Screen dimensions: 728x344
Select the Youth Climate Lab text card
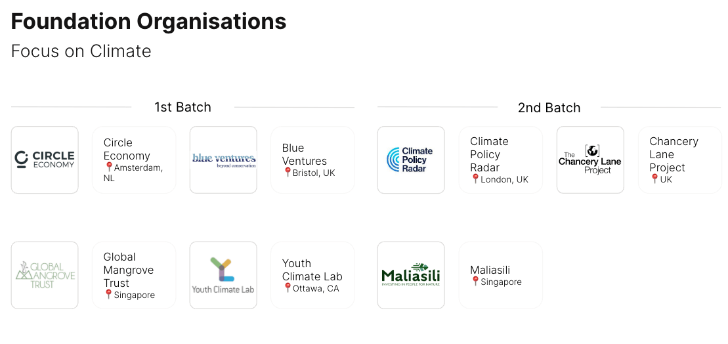click(312, 275)
